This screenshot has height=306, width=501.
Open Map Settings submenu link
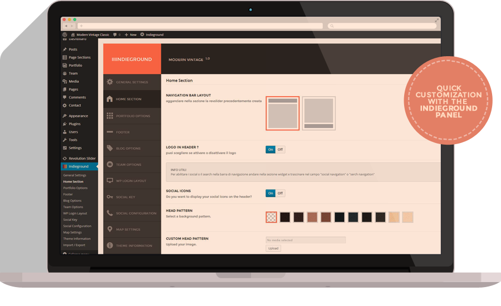coord(72,232)
